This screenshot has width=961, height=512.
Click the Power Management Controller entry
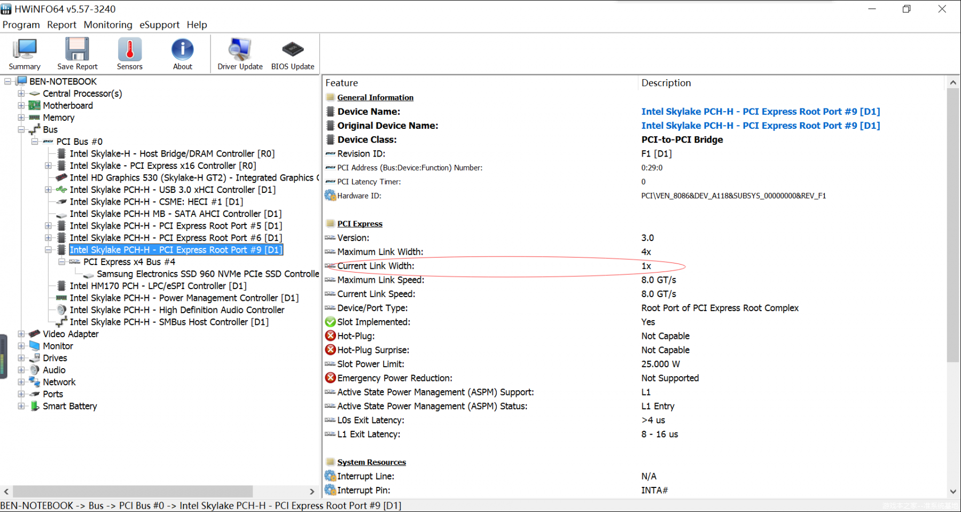coord(184,298)
